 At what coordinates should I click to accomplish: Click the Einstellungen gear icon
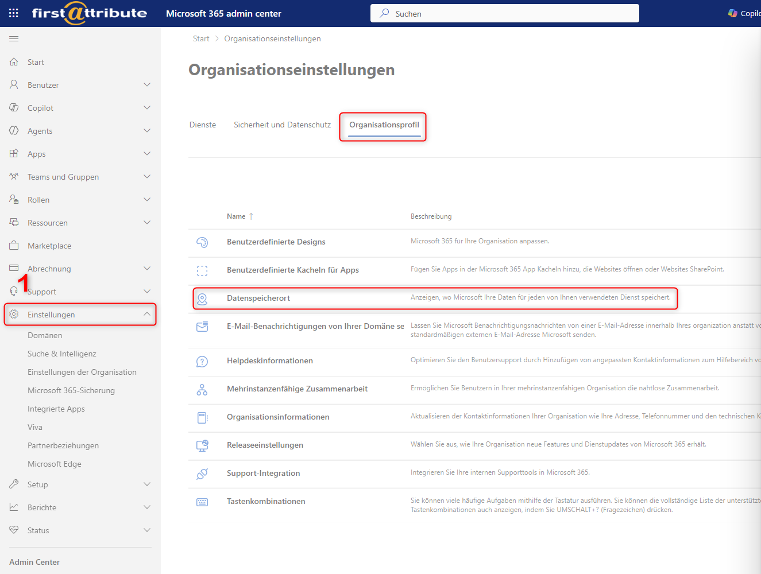click(x=14, y=314)
